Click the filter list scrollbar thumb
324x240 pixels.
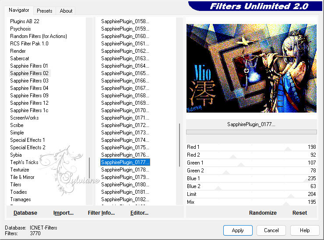coord(180,145)
